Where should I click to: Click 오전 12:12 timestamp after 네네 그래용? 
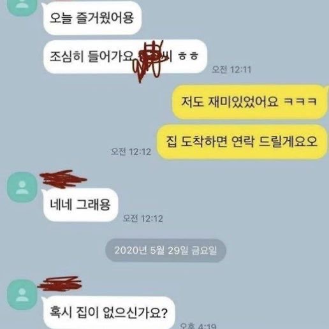coord(143,219)
